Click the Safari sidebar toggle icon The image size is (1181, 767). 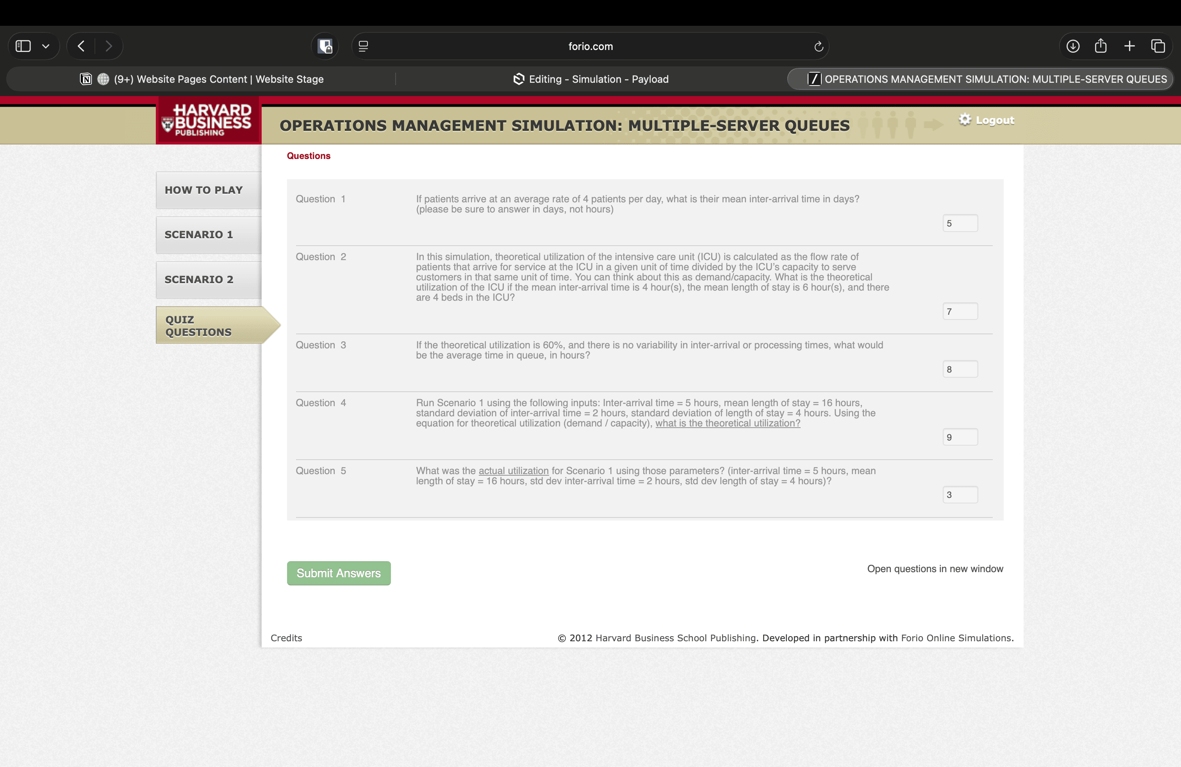click(x=23, y=46)
